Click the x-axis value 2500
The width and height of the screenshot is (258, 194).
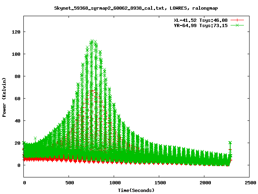[x=250, y=183]
